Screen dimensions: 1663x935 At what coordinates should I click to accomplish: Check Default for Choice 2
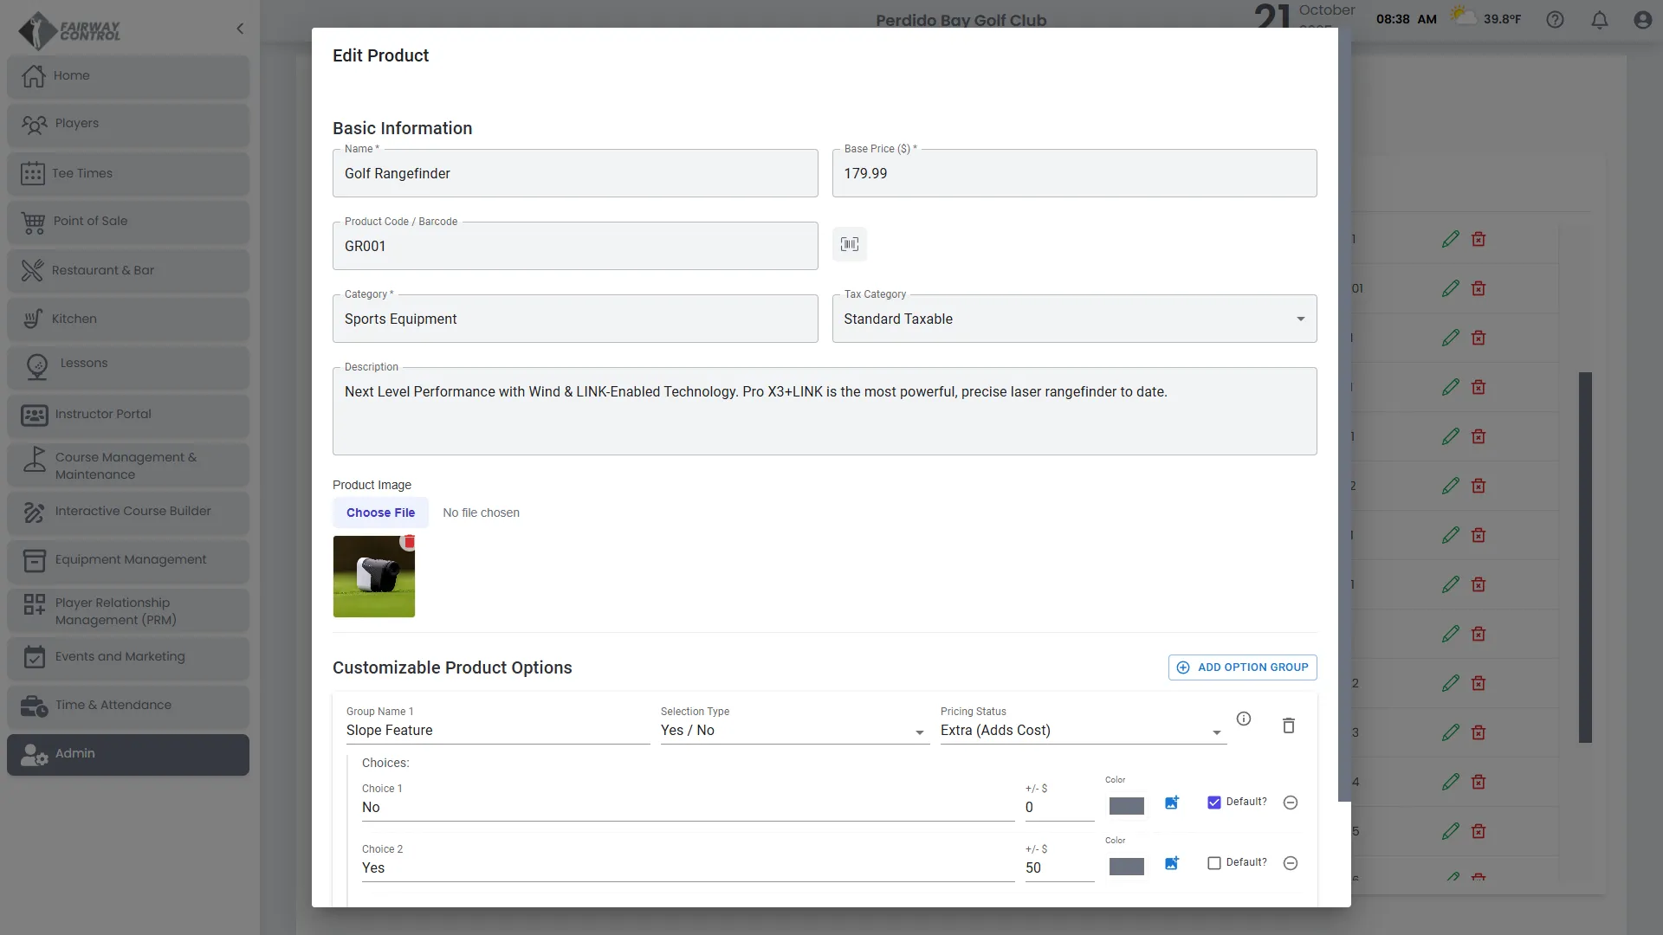pyautogui.click(x=1214, y=863)
